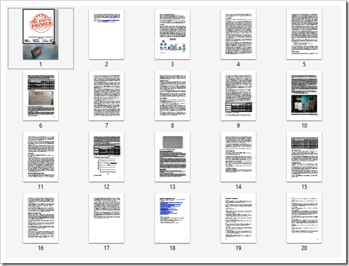Select page 12 thumbnail with line chart
The height and width of the screenshot is (266, 349).
[106, 157]
